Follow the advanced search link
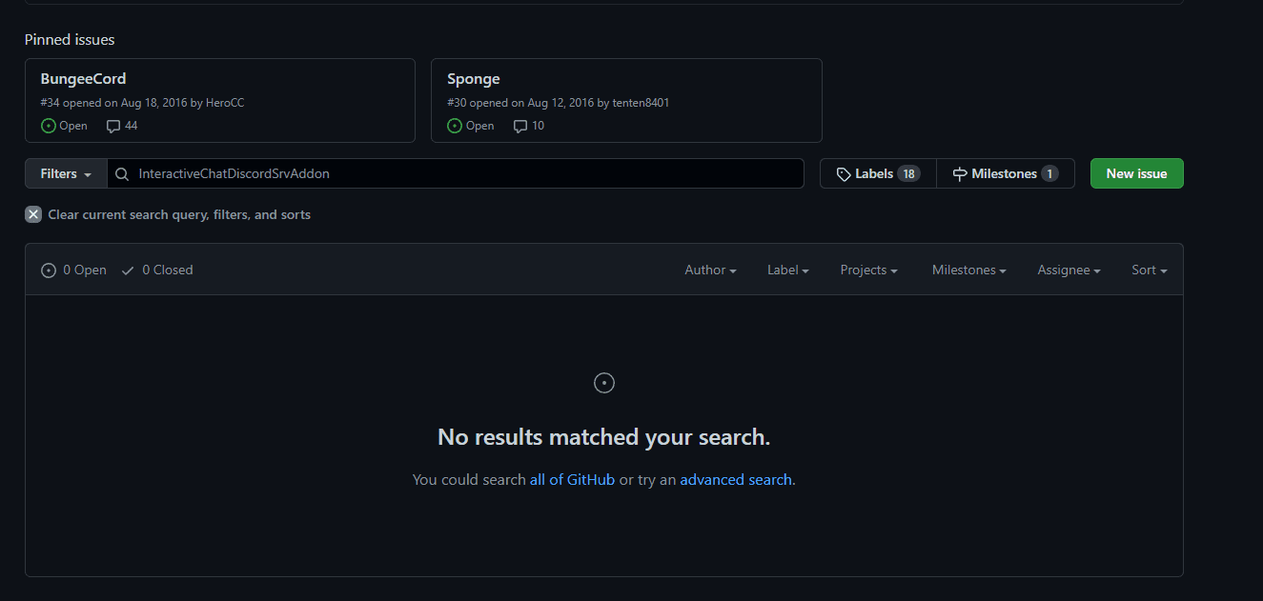1263x601 pixels. click(x=736, y=480)
